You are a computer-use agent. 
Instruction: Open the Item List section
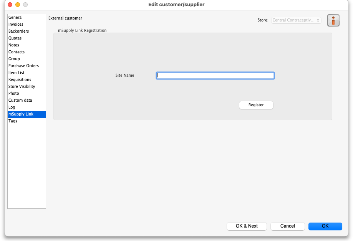tap(17, 73)
